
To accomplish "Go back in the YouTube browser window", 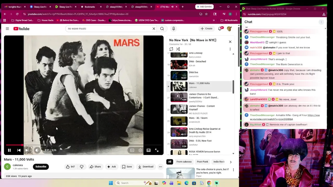I will tap(5, 14).
